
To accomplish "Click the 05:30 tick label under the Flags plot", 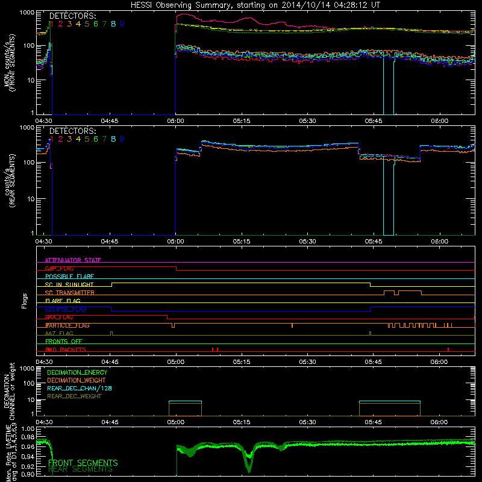I will (x=307, y=362).
